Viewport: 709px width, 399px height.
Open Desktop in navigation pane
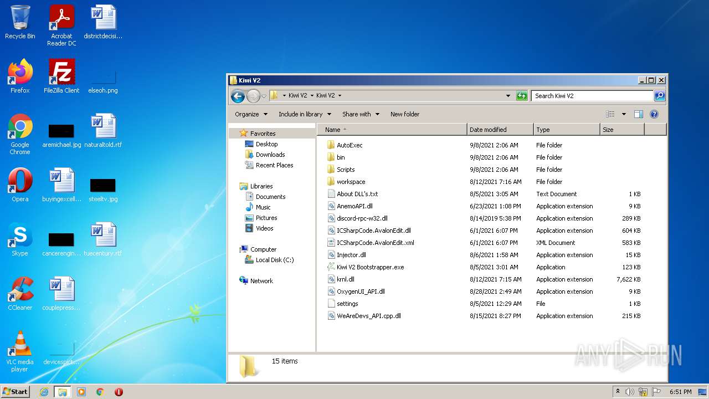pos(266,144)
